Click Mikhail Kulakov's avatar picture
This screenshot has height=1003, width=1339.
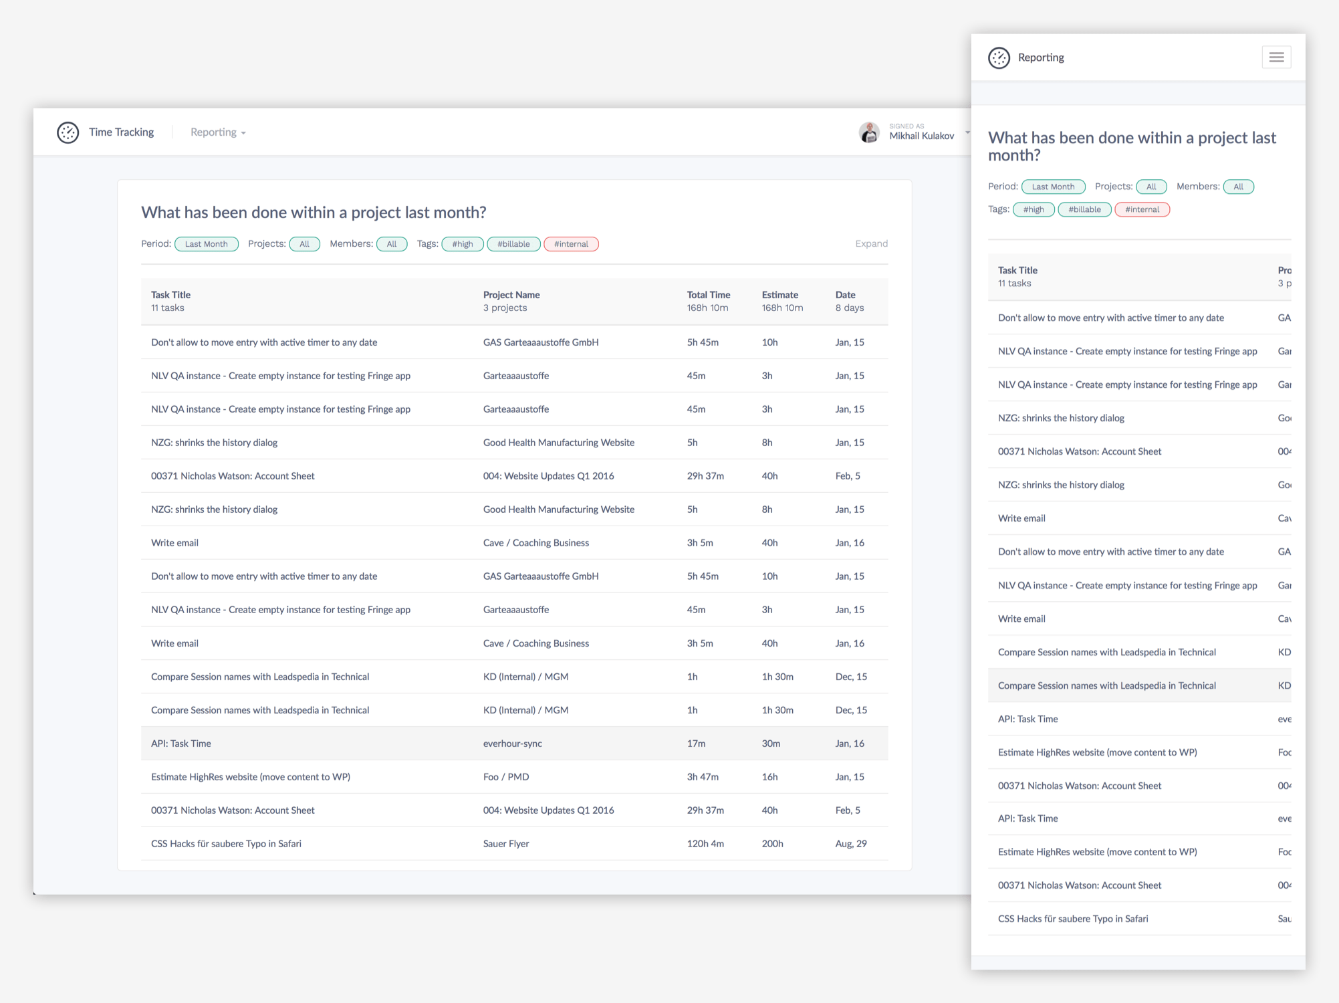point(869,132)
